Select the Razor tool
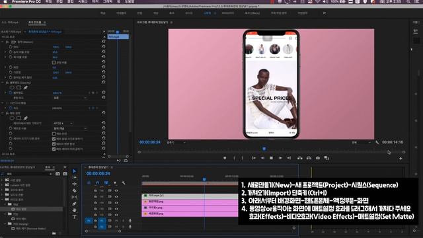The image size is (423, 238). tap(75, 190)
